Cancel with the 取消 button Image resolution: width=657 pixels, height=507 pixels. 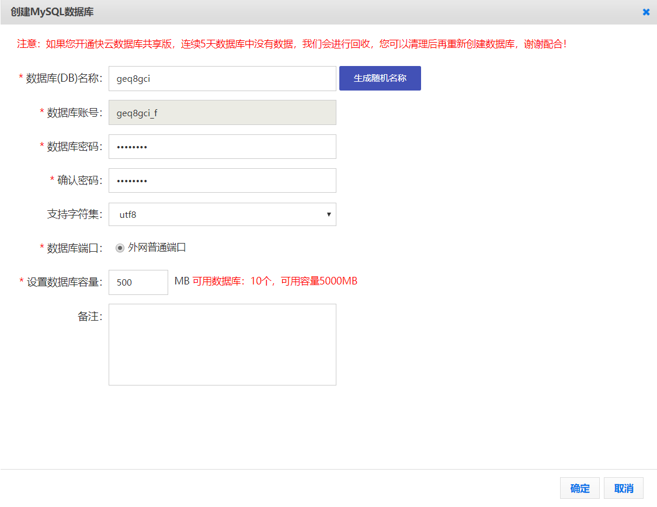click(x=624, y=488)
